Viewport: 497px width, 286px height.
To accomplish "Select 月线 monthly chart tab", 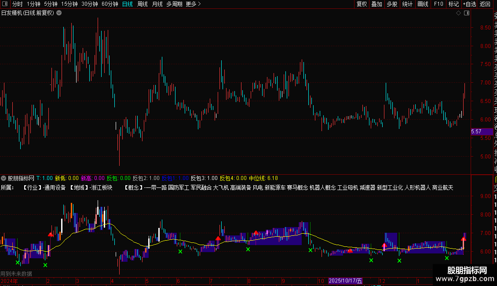I will pos(157,4).
